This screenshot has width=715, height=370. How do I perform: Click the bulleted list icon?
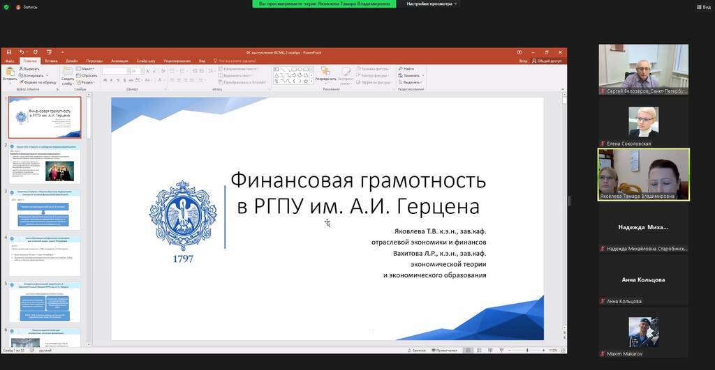[x=173, y=71]
